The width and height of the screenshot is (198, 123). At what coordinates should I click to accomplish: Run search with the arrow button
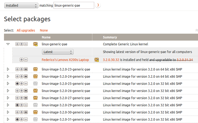click(98, 5)
